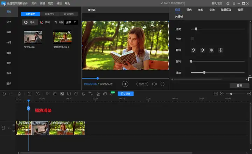Click the scissors handle on playhead
This screenshot has width=252, height=154.
[28, 108]
